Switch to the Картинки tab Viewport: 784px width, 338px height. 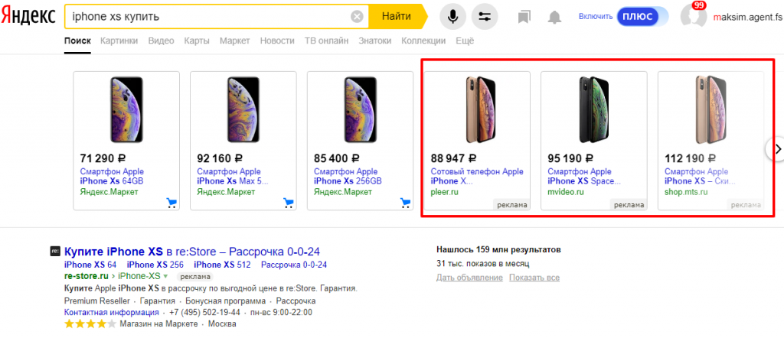119,41
